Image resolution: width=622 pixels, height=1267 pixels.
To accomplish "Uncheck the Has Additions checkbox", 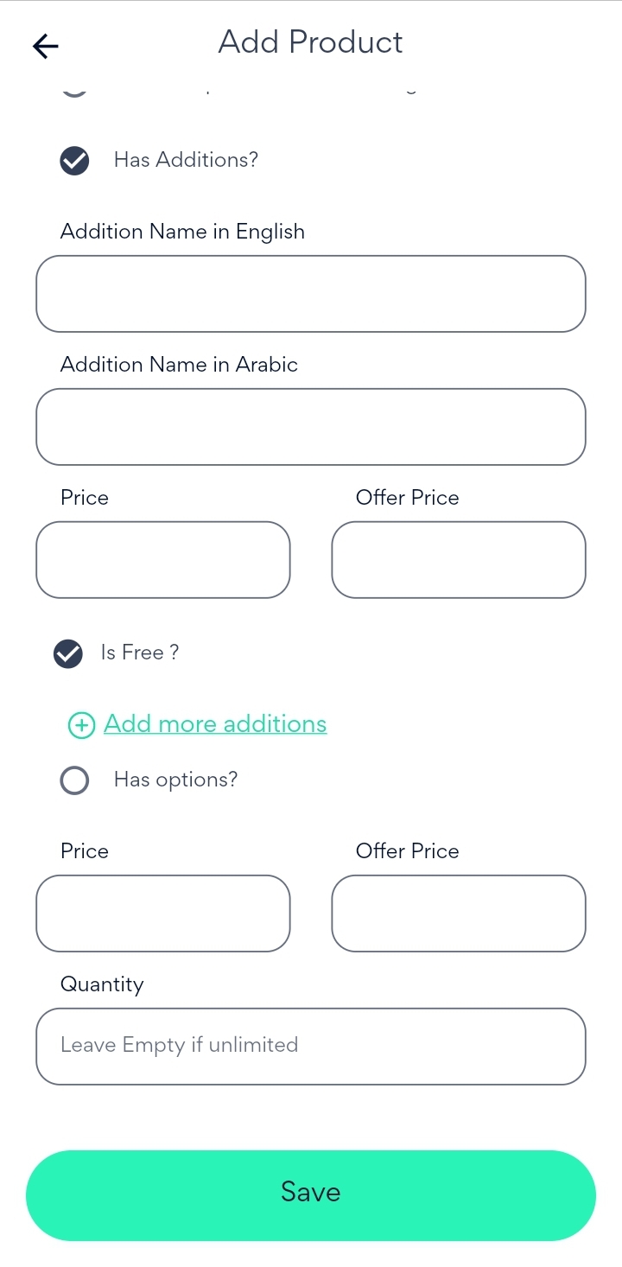I will point(74,161).
